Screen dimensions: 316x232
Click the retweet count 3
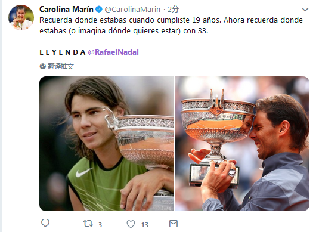[100, 224]
